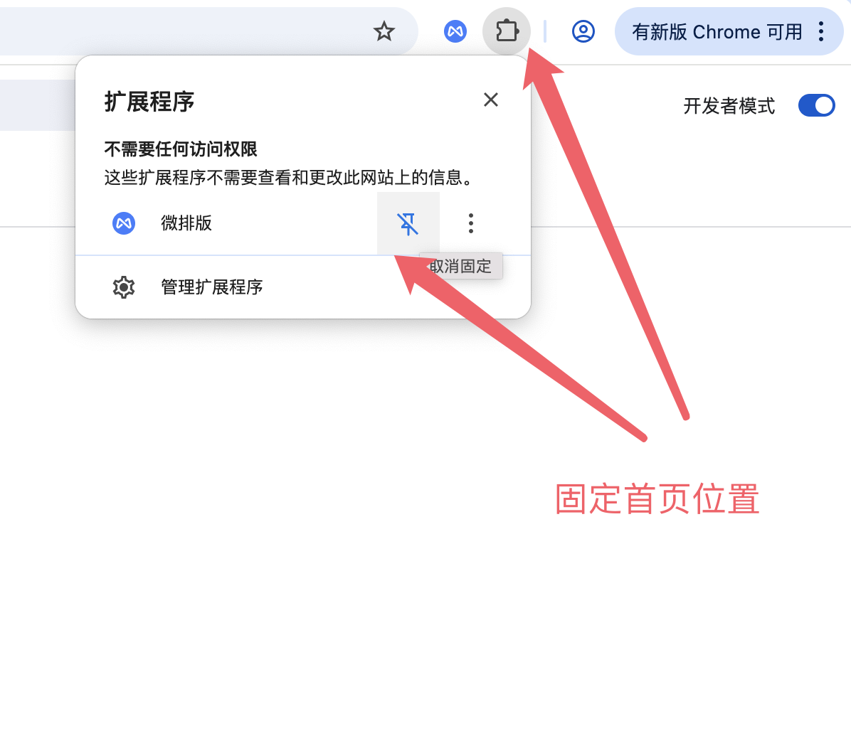The width and height of the screenshot is (851, 731).
Task: Click the 有新版 Chrome 可用 update button
Action: tap(717, 31)
